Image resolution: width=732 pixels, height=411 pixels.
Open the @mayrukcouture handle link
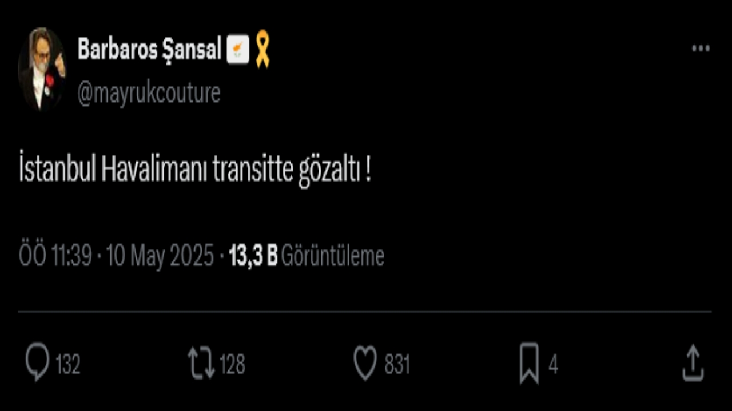pos(149,93)
